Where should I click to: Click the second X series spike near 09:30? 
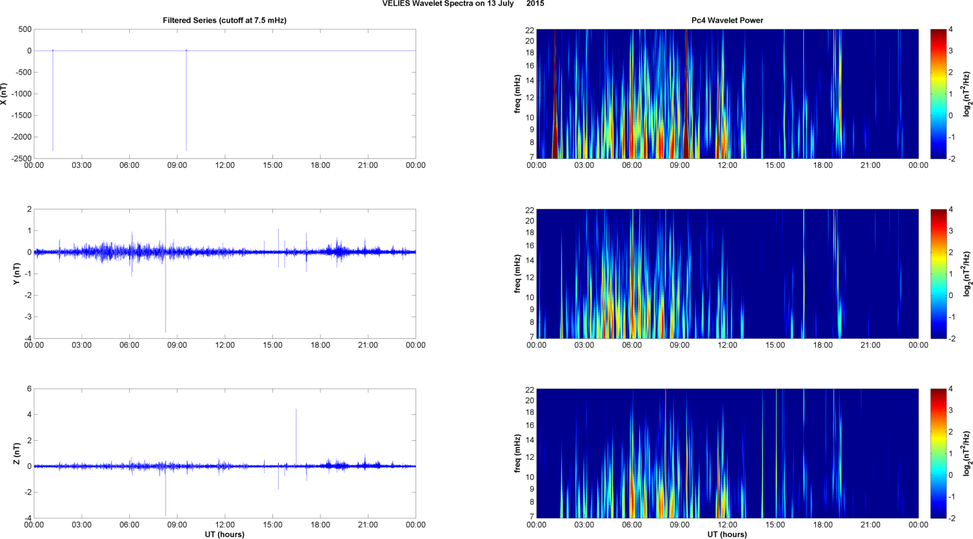pyautogui.click(x=186, y=101)
